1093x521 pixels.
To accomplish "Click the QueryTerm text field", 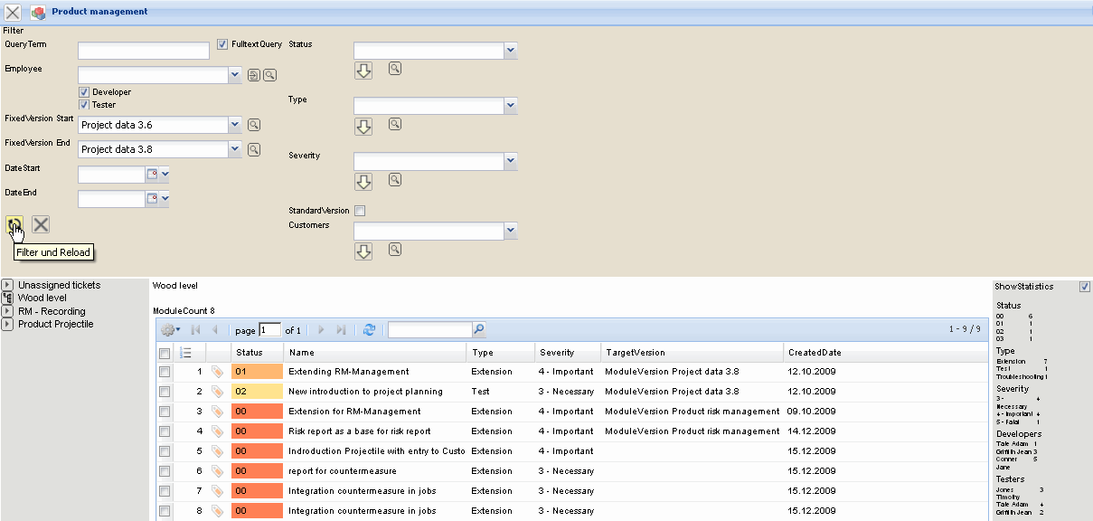I will tap(144, 51).
